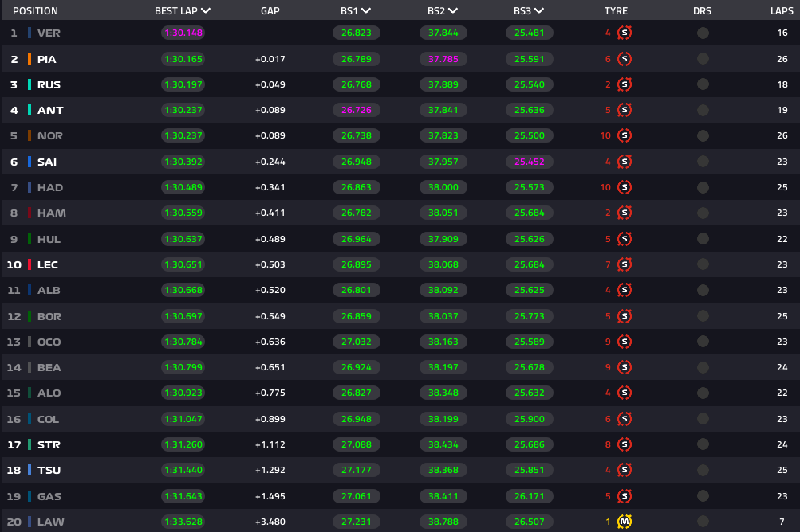Viewport: 800px width, 532px height.
Task: Click the soft tyre icon for STR
Action: coord(625,444)
